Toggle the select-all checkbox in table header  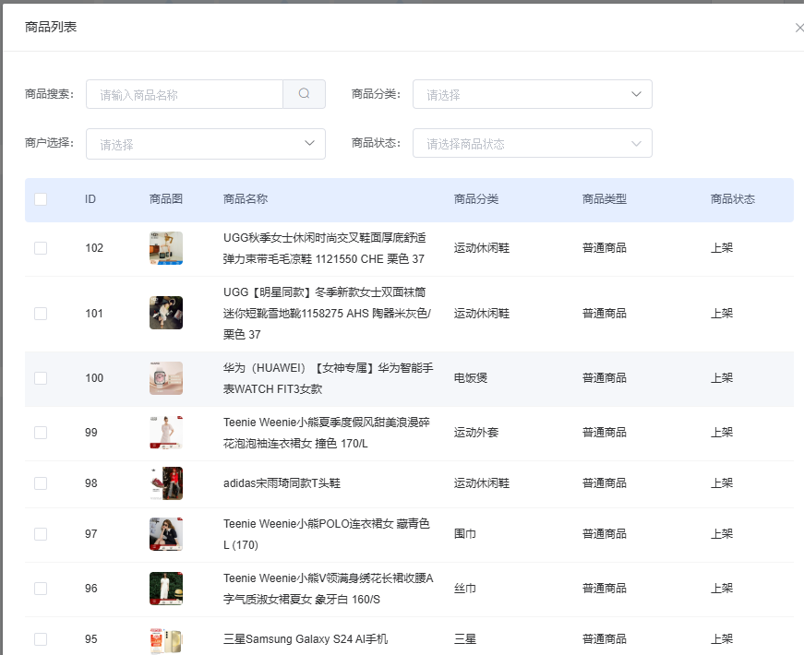41,199
